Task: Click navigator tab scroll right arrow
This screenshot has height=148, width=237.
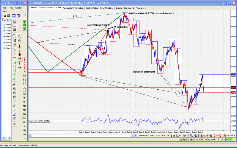Action: pyautogui.click(x=10, y=20)
